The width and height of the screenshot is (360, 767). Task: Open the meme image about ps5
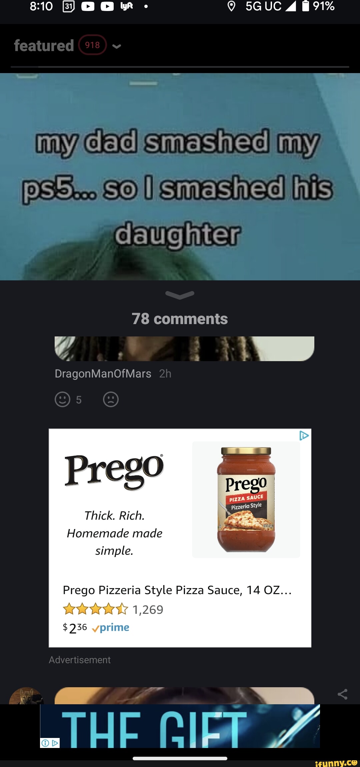[x=180, y=177]
